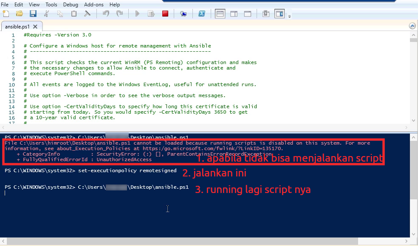This screenshot has height=246, width=418.
Task: Run the ansible.ps1 script
Action: [137, 14]
